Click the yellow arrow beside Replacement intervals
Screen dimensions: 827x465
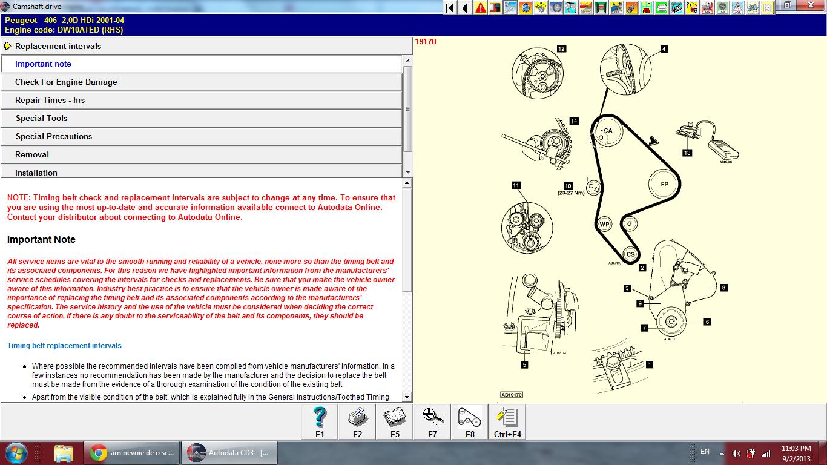tap(7, 46)
